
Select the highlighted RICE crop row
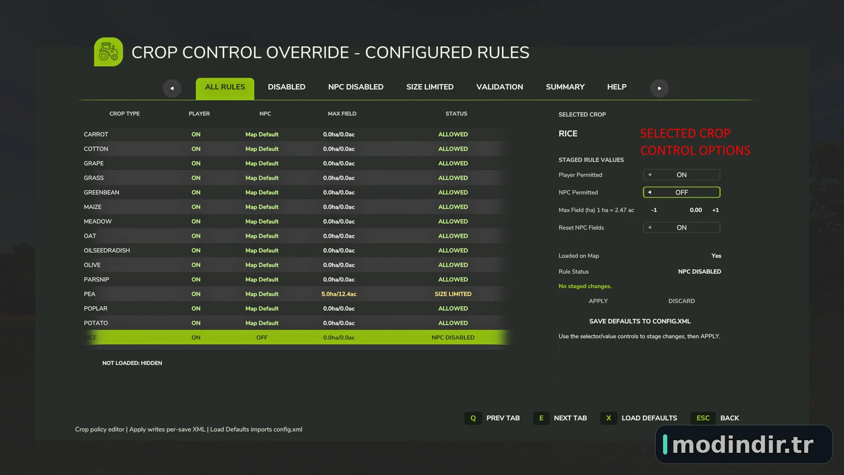click(295, 337)
